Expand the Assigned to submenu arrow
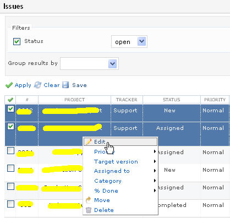This screenshot has height=218, width=230. coord(155,171)
